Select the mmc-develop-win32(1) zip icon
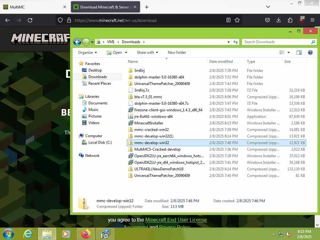 (x=131, y=136)
